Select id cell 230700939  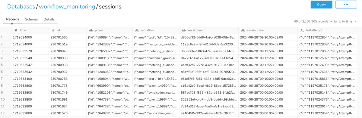(x=68, y=58)
